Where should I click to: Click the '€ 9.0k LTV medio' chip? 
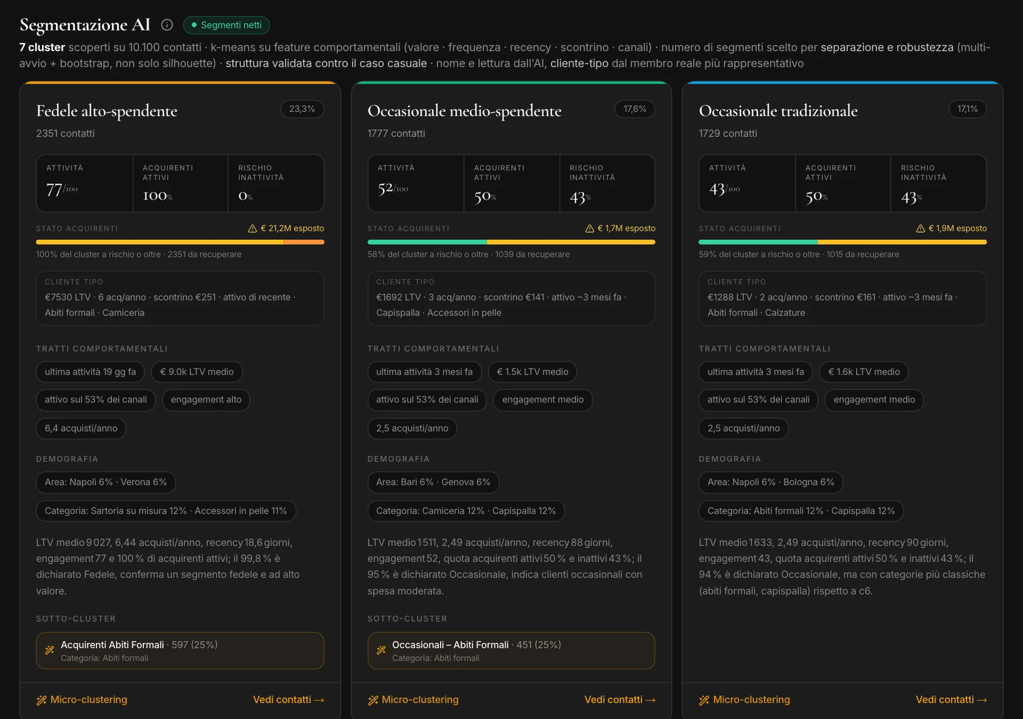pyautogui.click(x=197, y=372)
